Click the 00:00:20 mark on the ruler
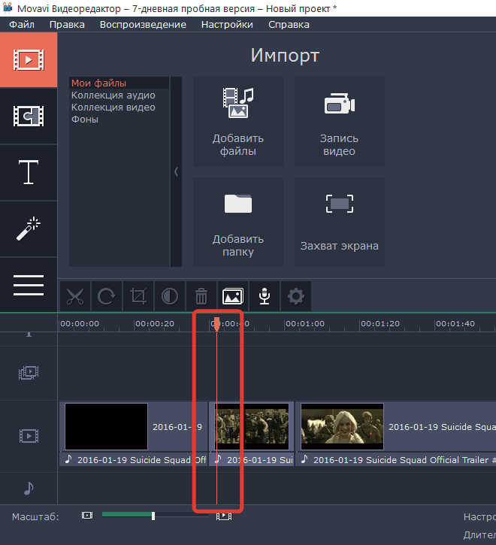496x545 pixels. tap(155, 323)
